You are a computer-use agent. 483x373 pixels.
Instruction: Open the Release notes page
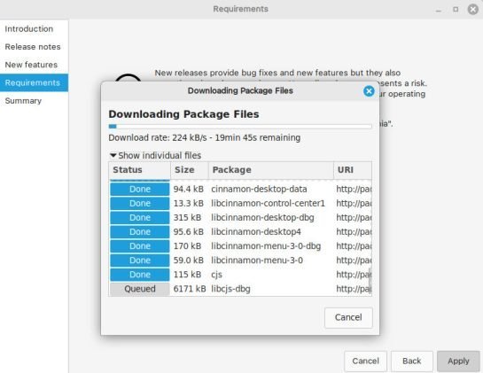(33, 47)
